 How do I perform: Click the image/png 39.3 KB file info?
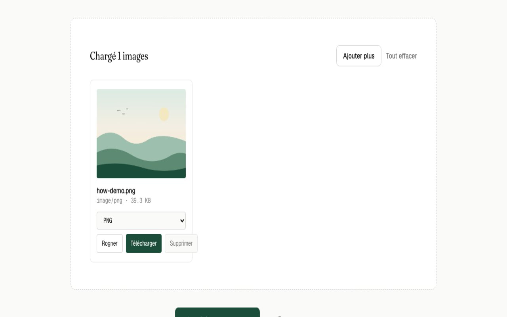tap(124, 201)
